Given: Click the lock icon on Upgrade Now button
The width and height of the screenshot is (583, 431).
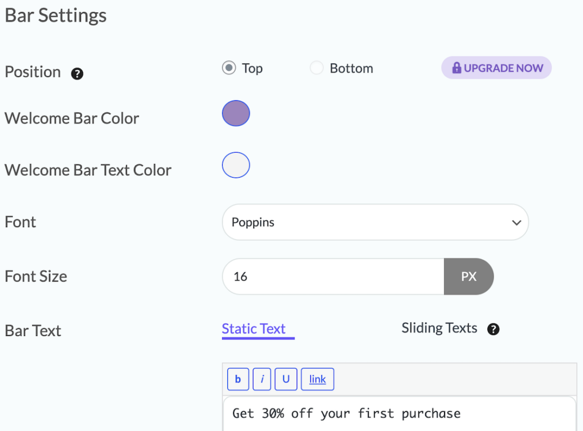Looking at the screenshot, I should click(456, 68).
